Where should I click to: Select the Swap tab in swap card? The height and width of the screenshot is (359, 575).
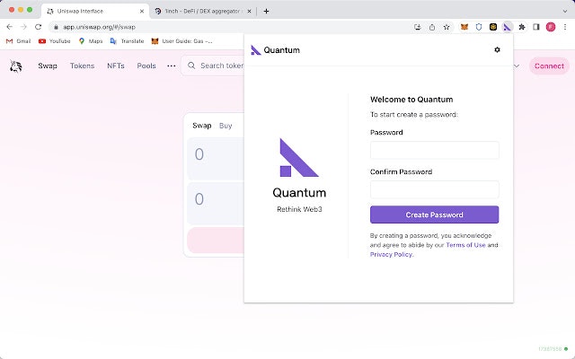click(x=201, y=126)
